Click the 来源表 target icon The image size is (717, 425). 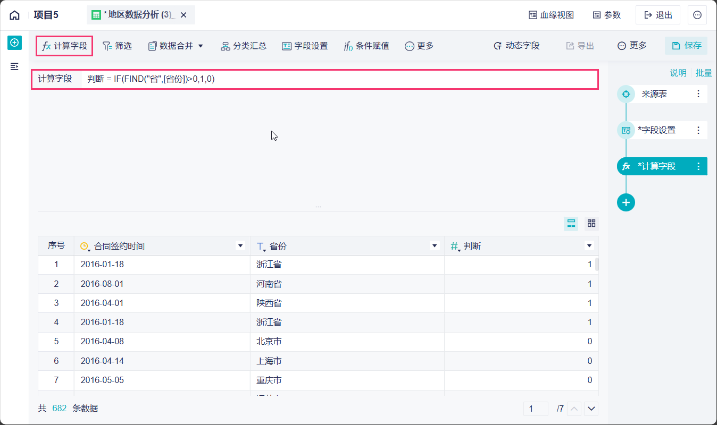coord(626,94)
